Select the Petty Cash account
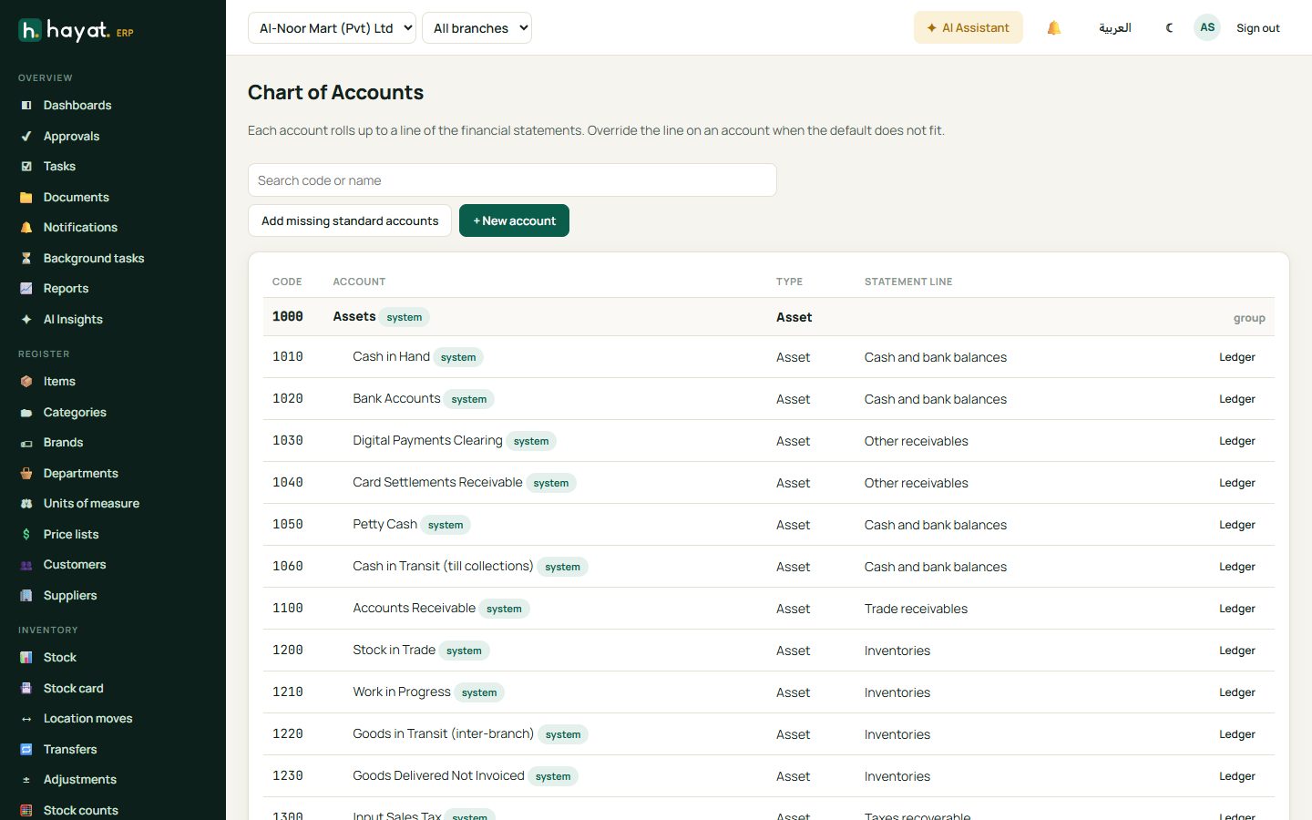Viewport: 1312px width, 820px height. point(384,525)
